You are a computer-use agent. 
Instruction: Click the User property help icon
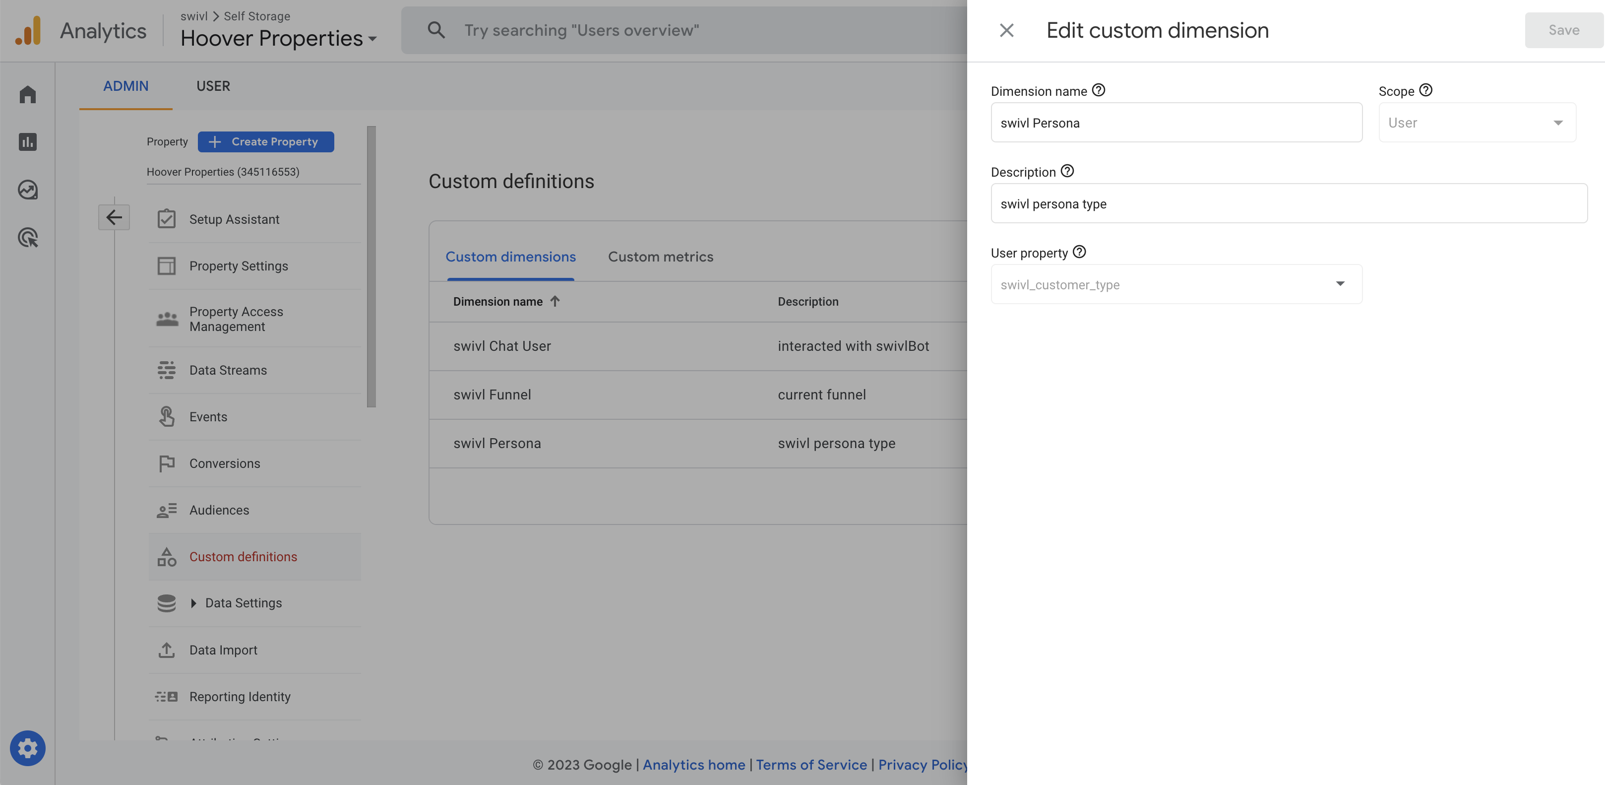coord(1079,252)
